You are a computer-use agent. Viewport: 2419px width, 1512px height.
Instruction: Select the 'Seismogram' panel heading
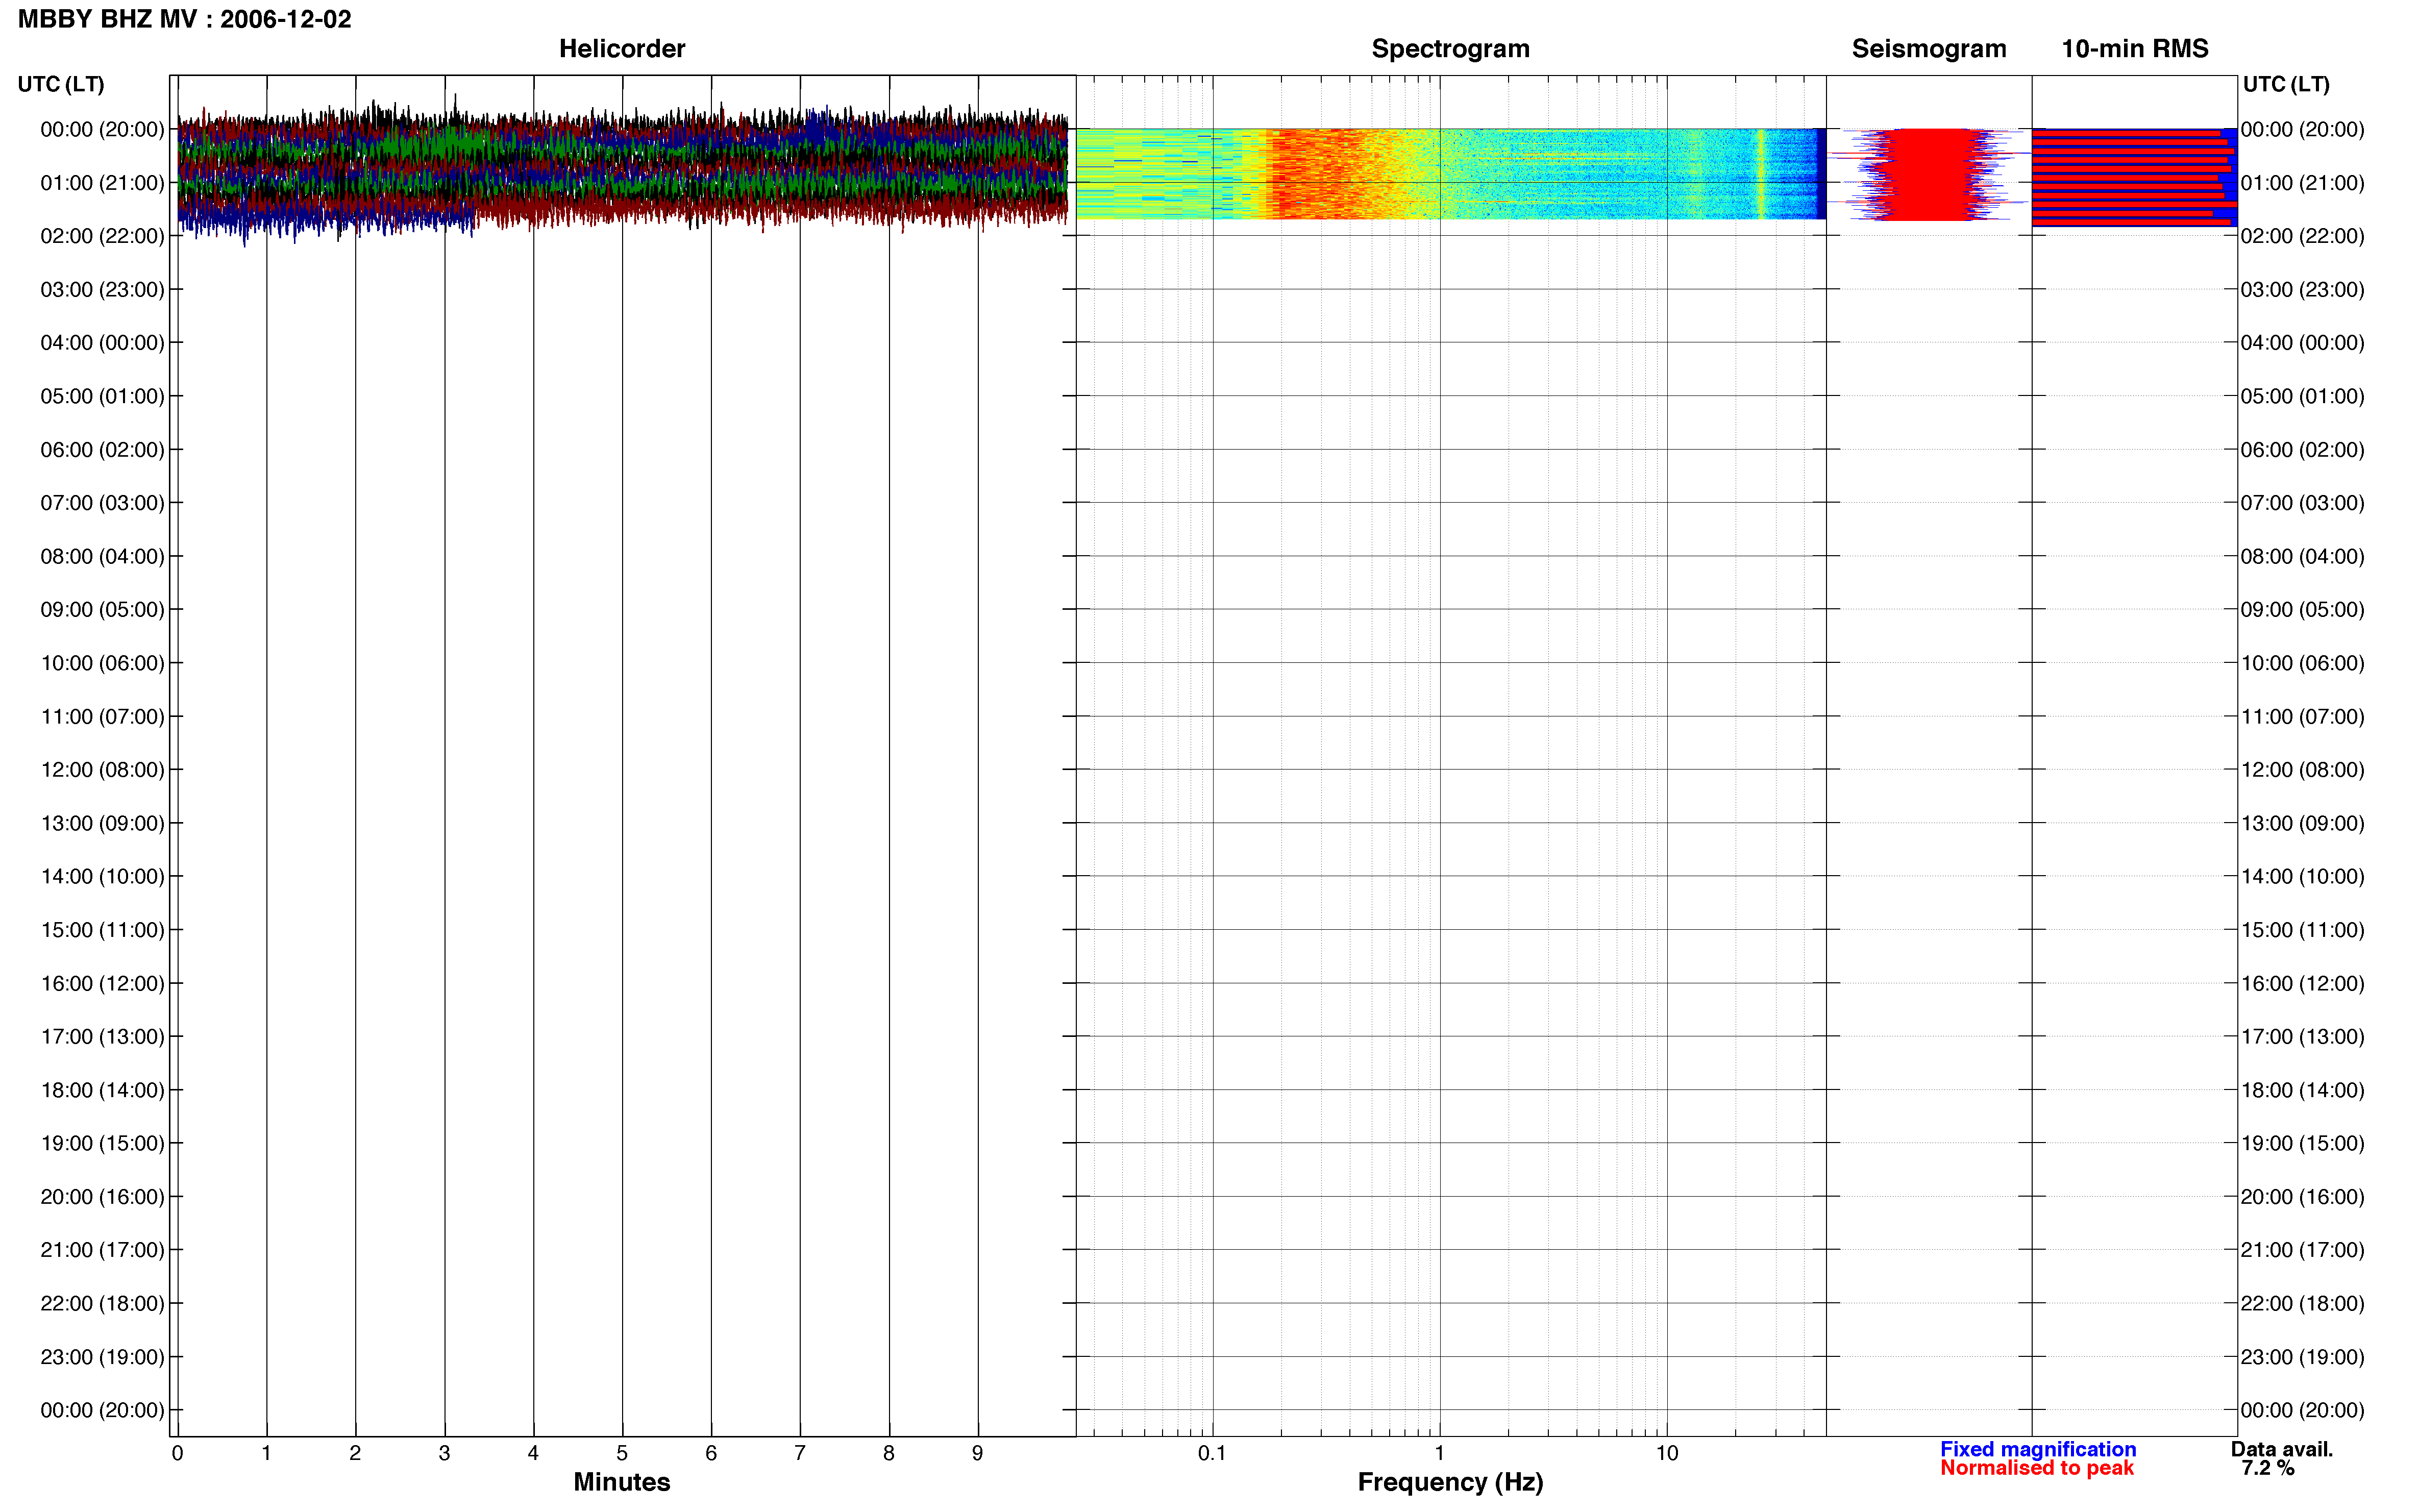(1928, 49)
